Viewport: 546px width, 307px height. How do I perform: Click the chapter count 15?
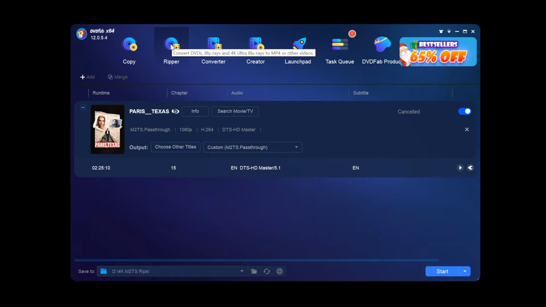173,168
